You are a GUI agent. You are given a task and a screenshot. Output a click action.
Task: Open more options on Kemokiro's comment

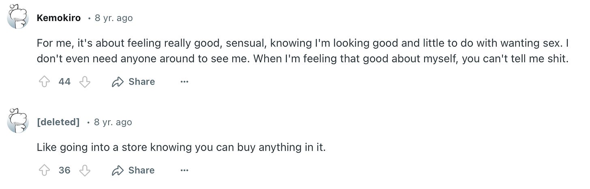pos(184,82)
